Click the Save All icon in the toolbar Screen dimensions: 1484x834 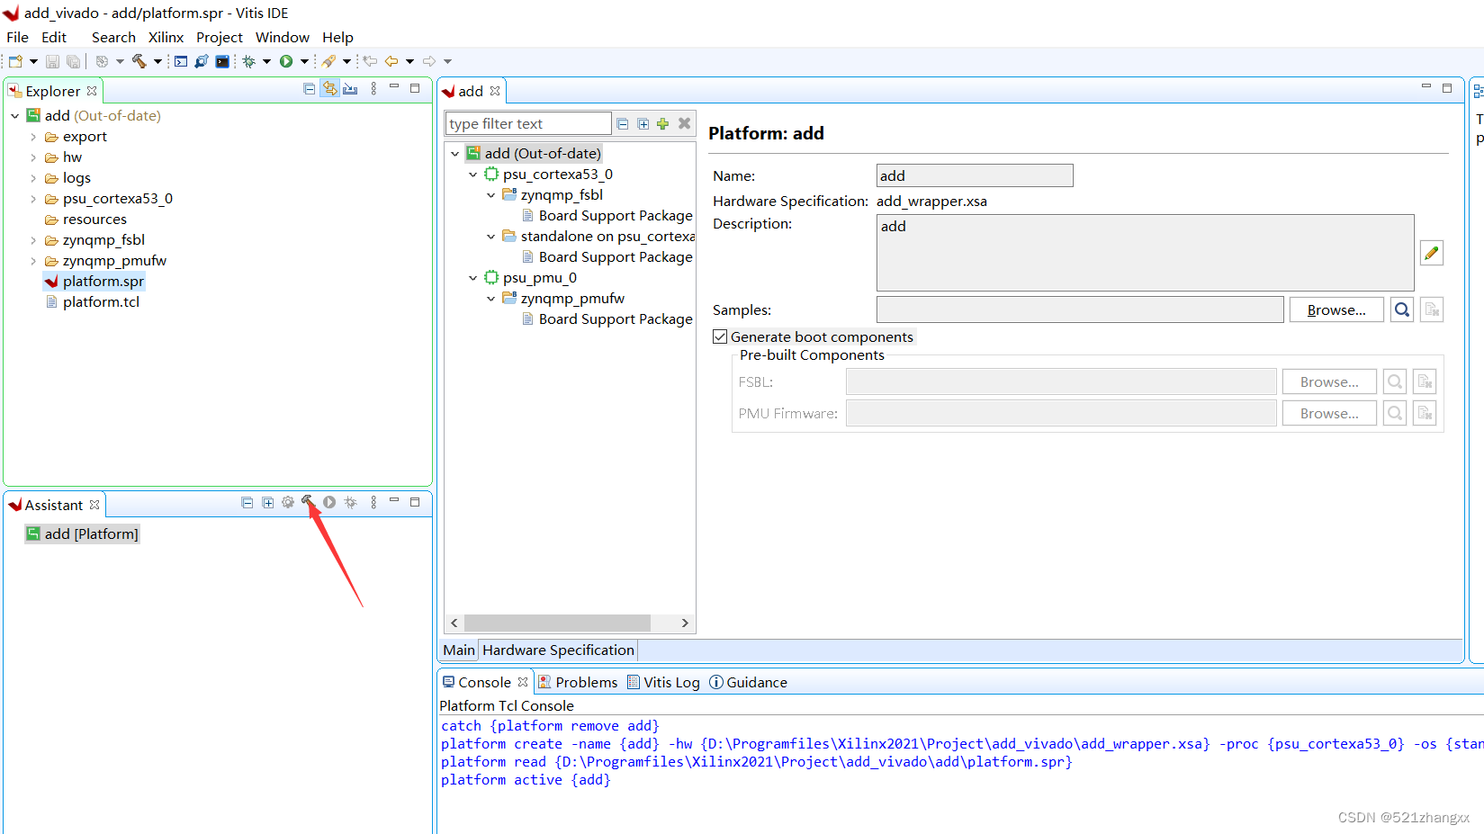73,60
